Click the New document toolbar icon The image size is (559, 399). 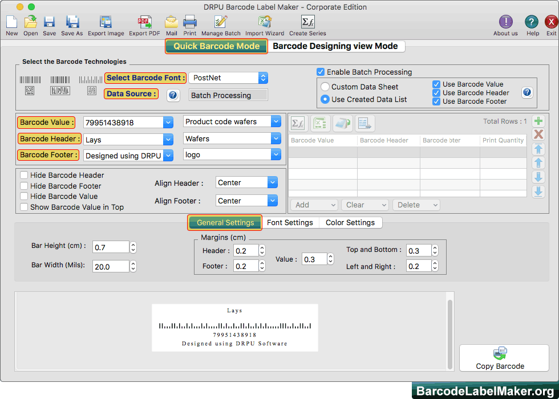pyautogui.click(x=12, y=22)
